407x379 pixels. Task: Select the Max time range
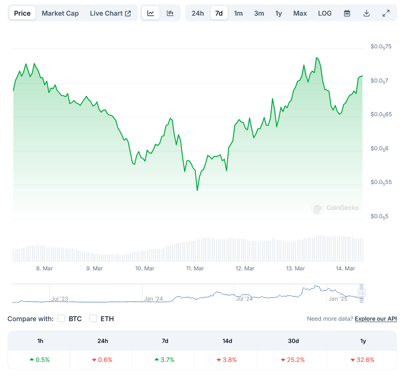coord(300,13)
